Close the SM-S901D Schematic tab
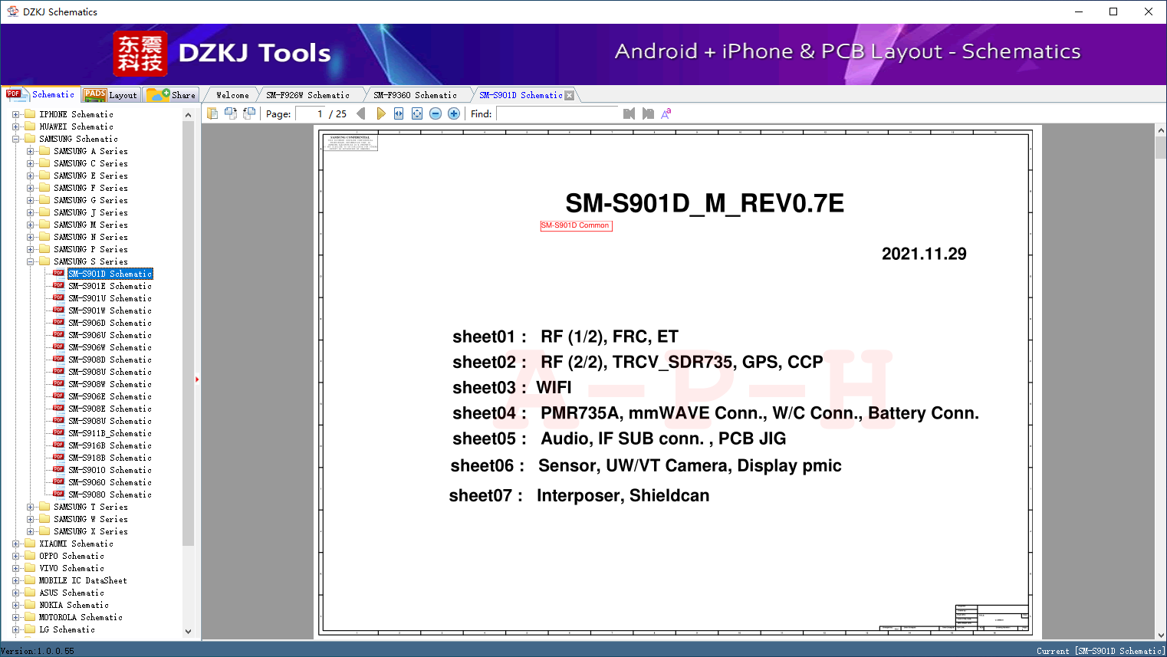1167x657 pixels. pyautogui.click(x=569, y=96)
